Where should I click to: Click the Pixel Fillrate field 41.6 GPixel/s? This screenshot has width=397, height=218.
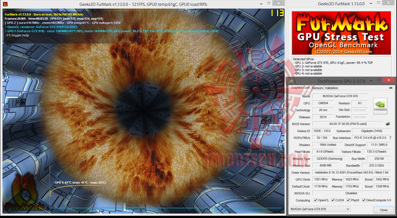point(325,152)
